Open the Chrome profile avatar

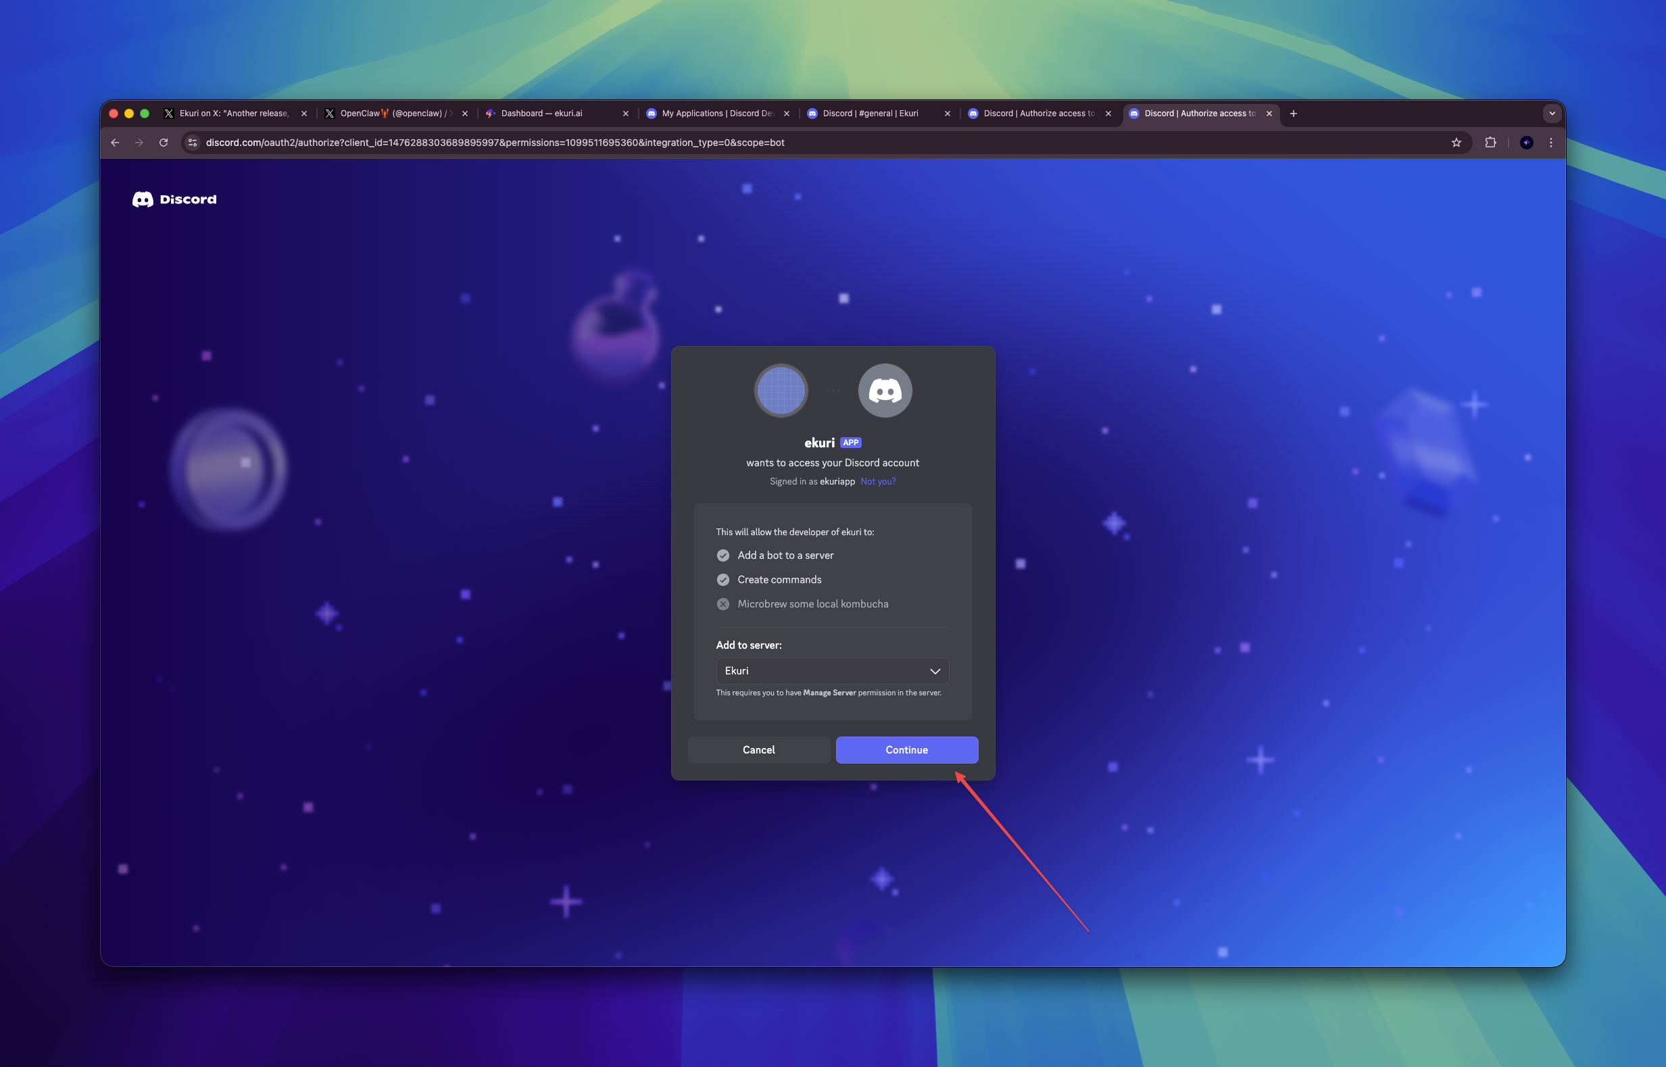pyautogui.click(x=1526, y=143)
